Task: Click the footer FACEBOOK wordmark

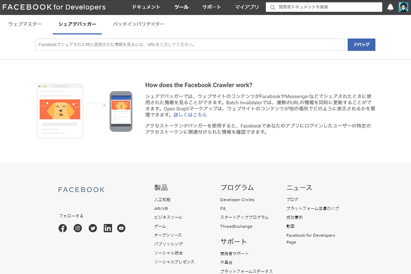Action: pyautogui.click(x=81, y=190)
